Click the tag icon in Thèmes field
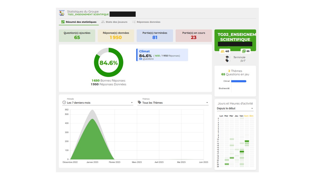Screen dimensions: 321x180 coord(139,102)
